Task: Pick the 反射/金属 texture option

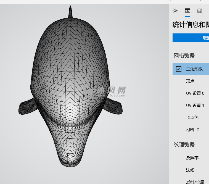Action: coord(195,182)
